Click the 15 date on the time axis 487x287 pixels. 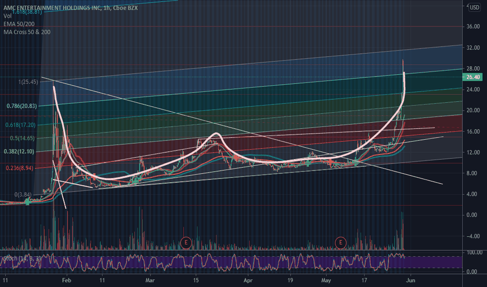click(x=195, y=281)
